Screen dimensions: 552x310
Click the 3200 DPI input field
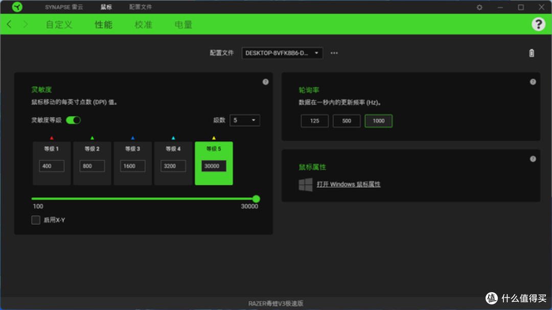click(x=173, y=166)
